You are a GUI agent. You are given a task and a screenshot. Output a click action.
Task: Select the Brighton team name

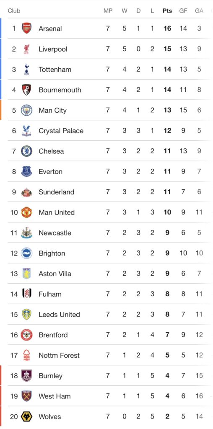pos(52,253)
